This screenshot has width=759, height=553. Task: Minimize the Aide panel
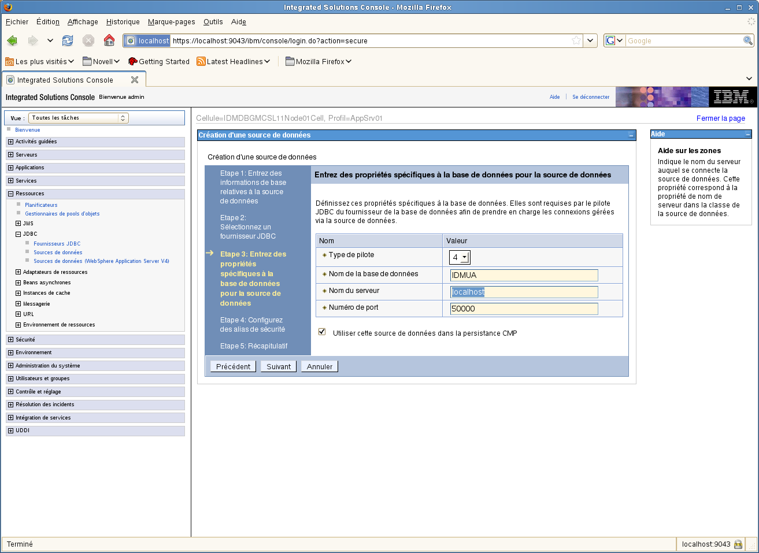tap(747, 134)
